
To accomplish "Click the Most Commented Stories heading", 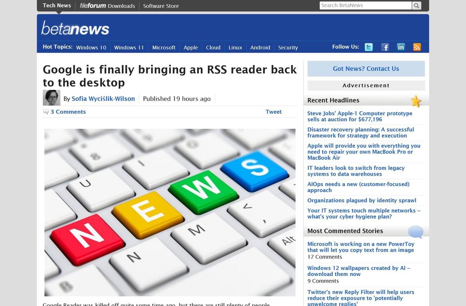I will [345, 231].
